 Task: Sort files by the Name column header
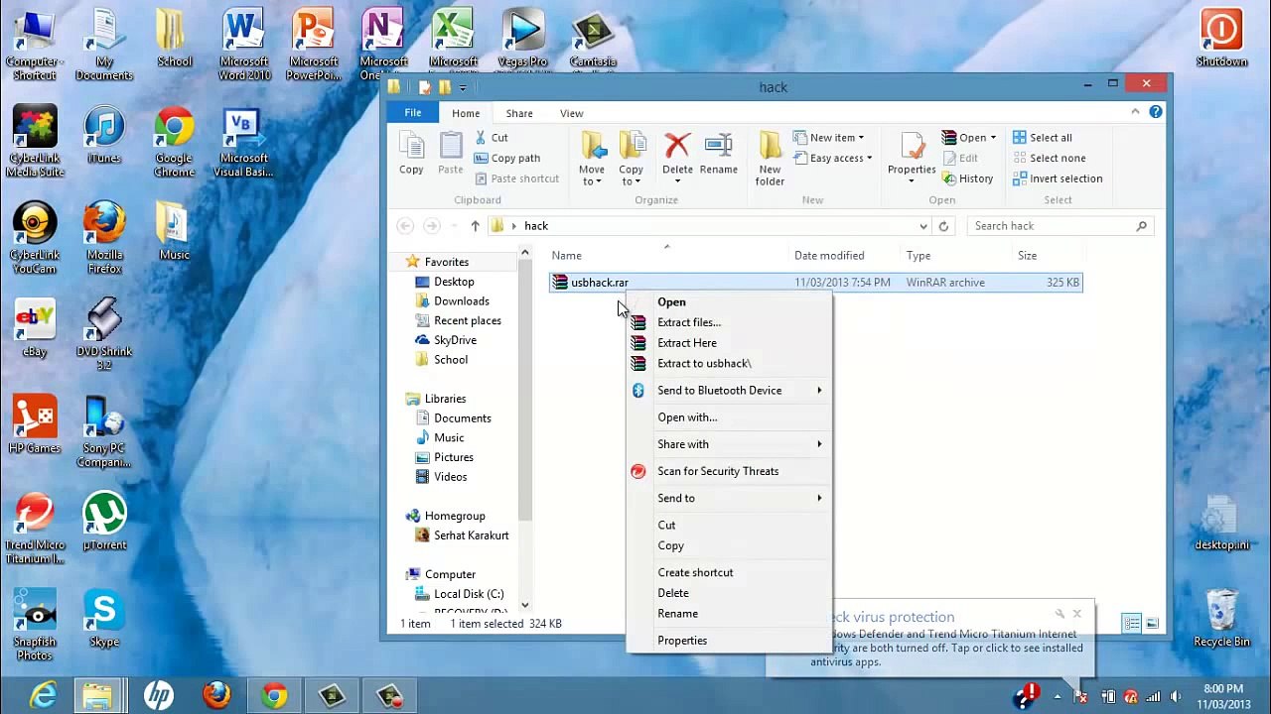coord(566,256)
